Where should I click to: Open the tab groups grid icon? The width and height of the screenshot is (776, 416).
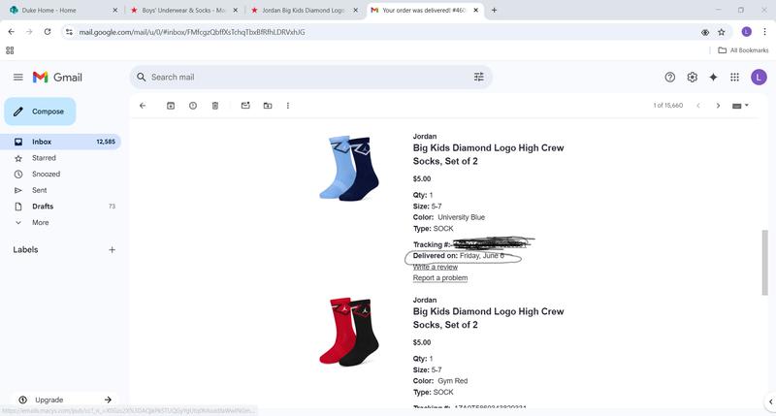tap(10, 50)
